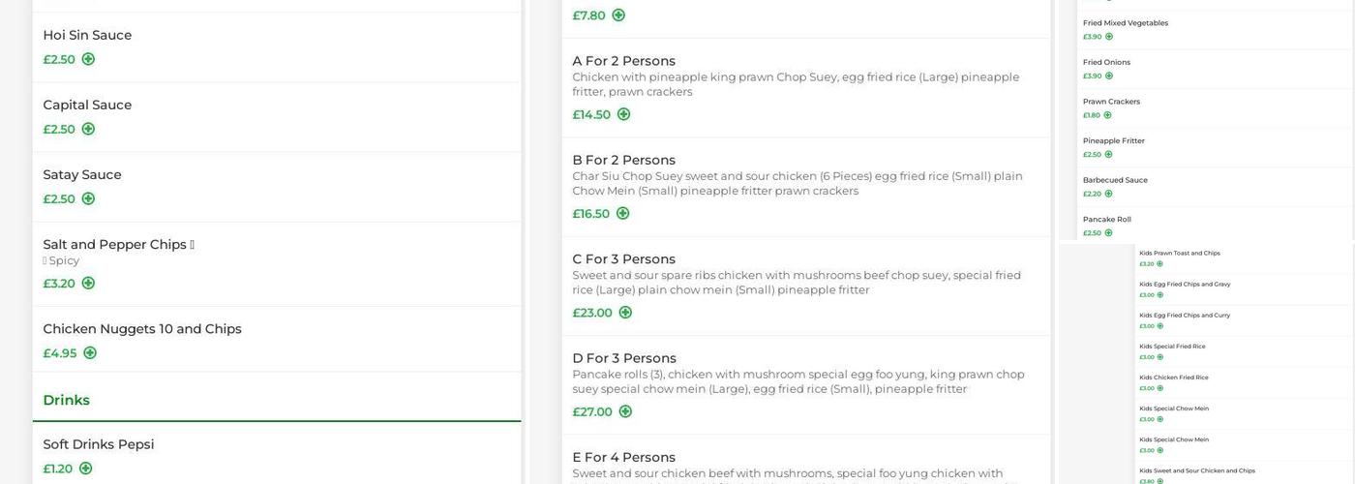Add Kids Prawn Toast and Chips plus
The height and width of the screenshot is (484, 1355).
pyautogui.click(x=1159, y=264)
